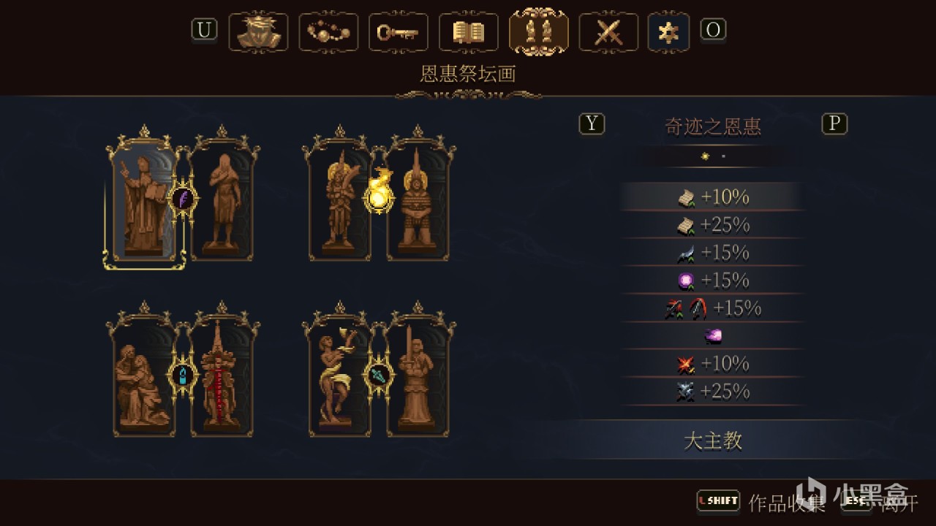Viewport: 936px width, 526px height.
Task: Switch to rosary beads tab
Action: pos(328,32)
